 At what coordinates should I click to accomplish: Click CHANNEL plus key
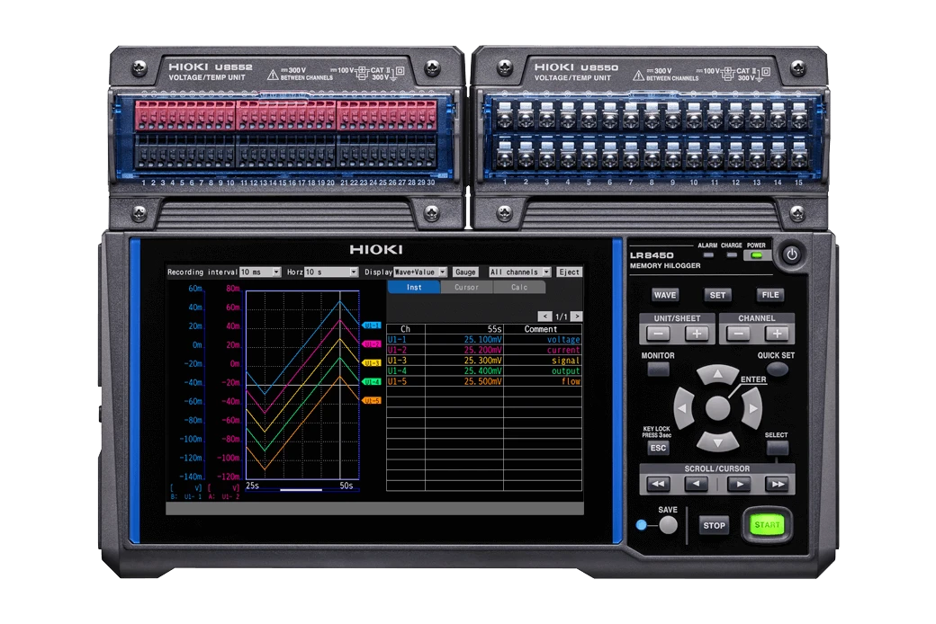777,334
